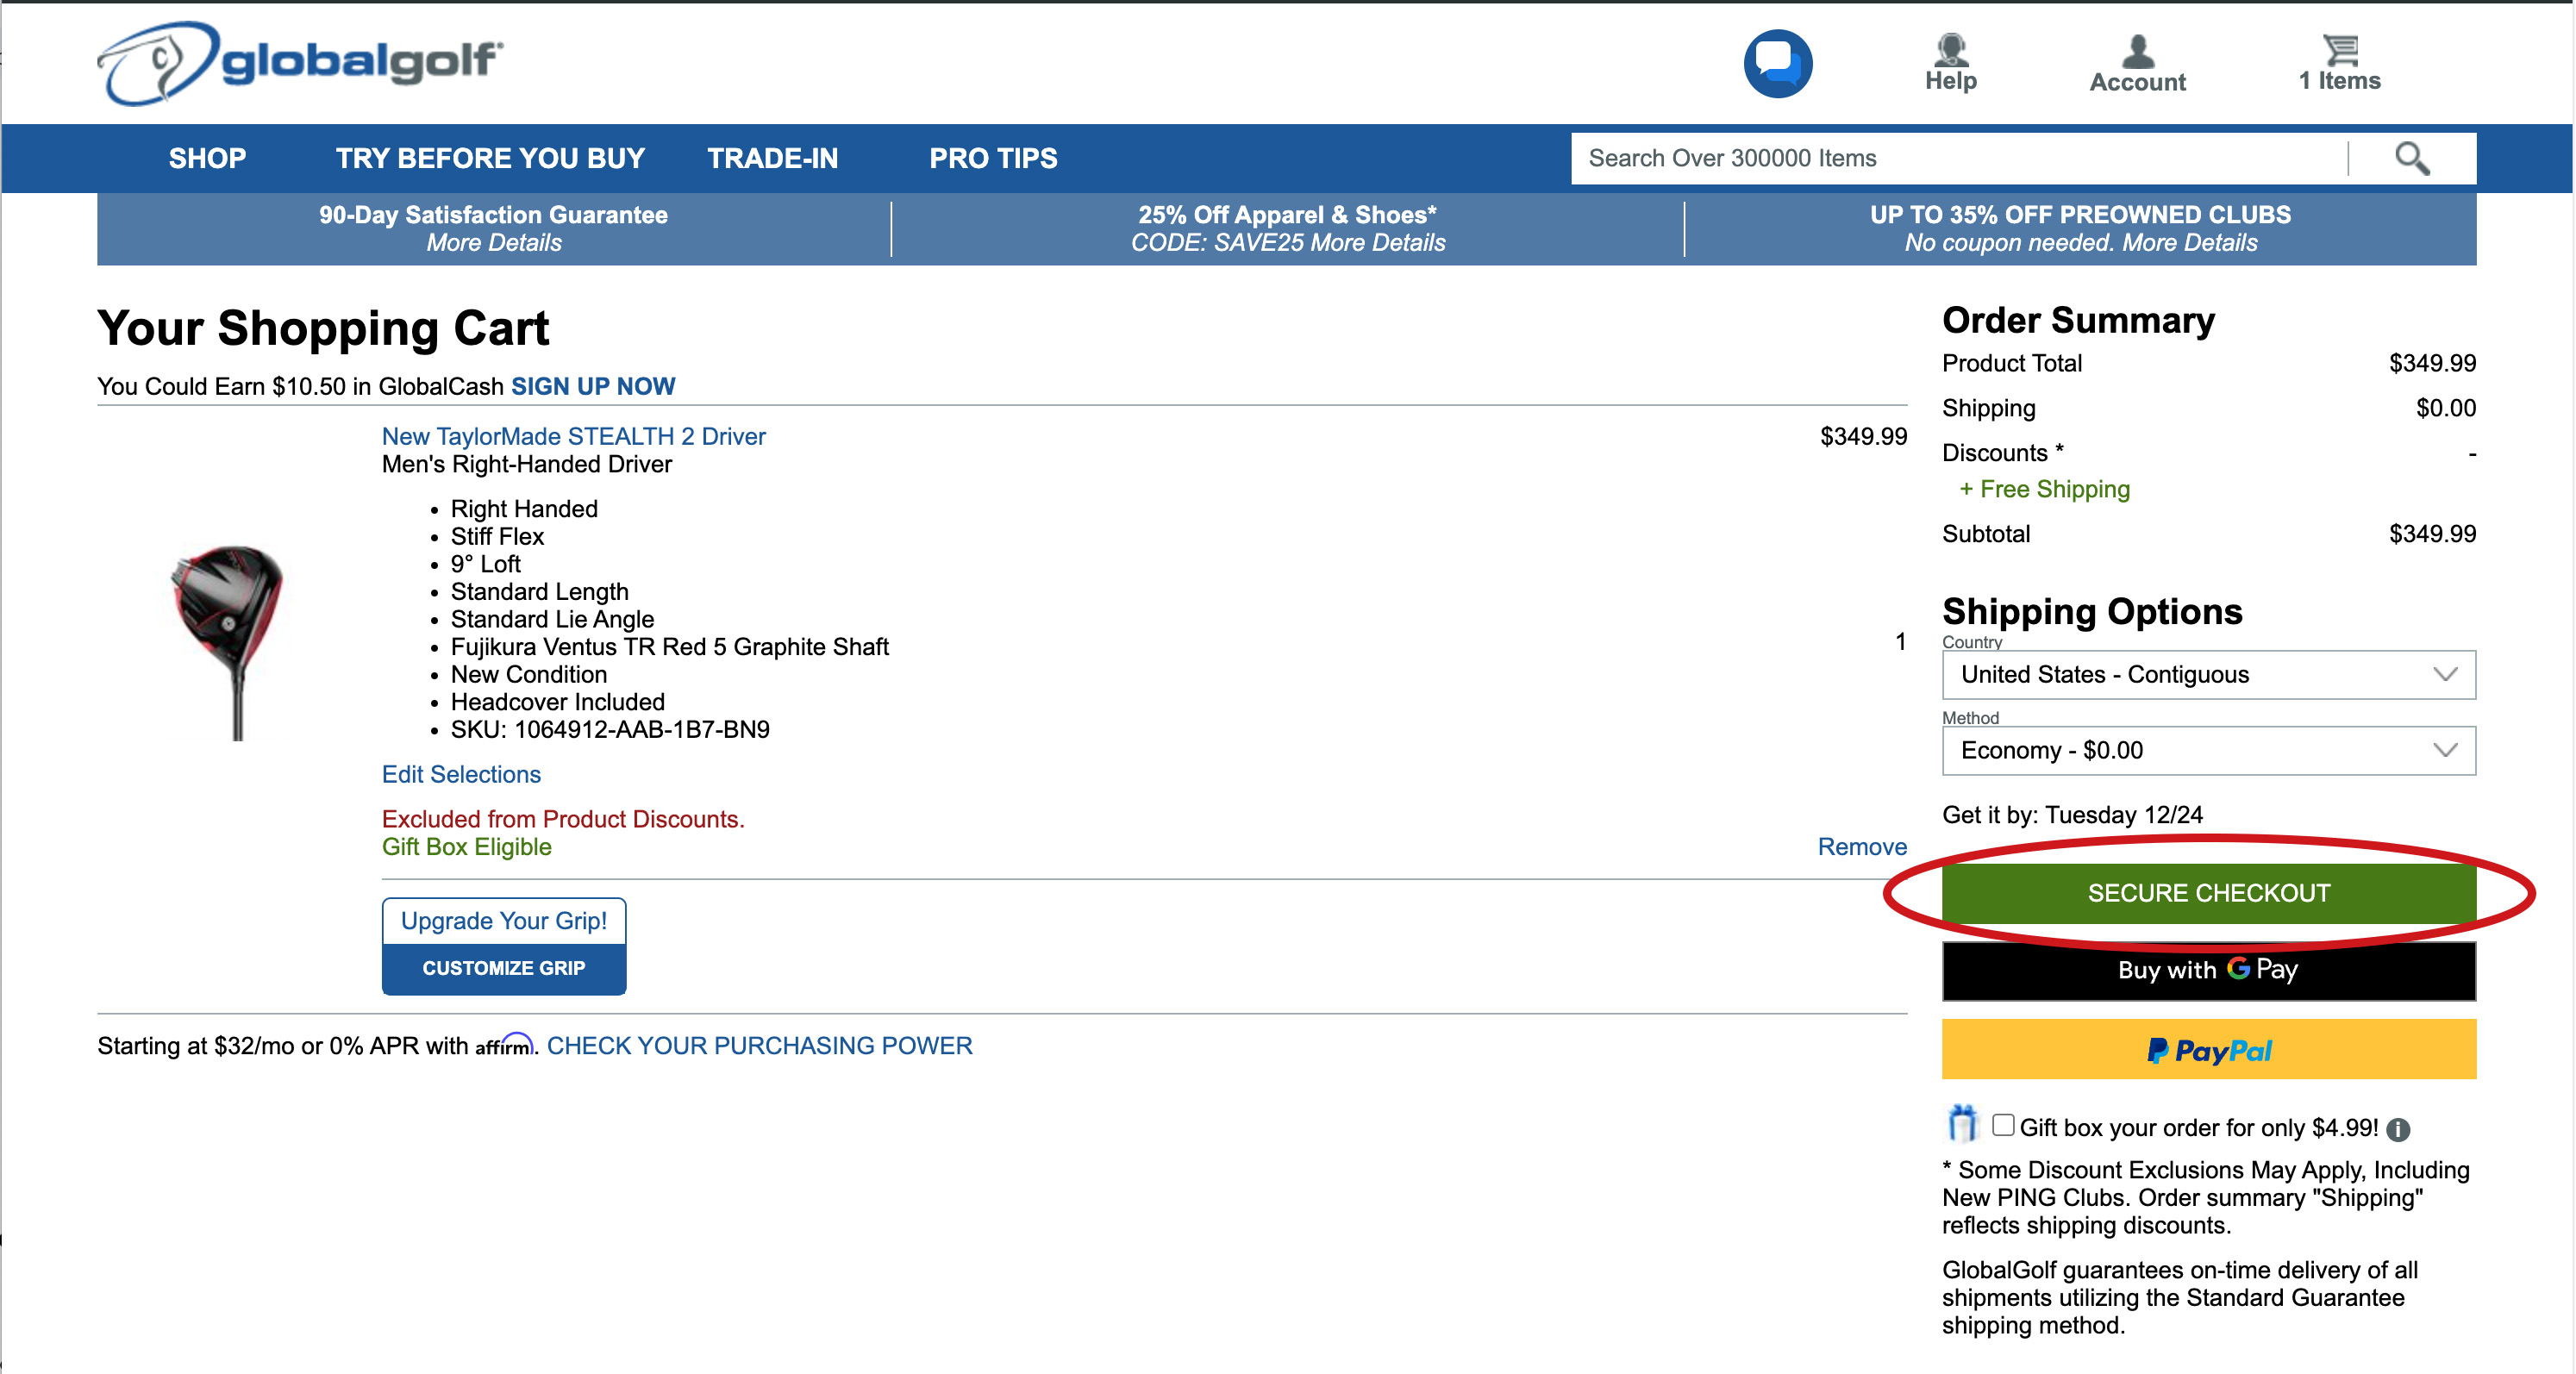Open the live chat bubble icon

pyautogui.click(x=1777, y=64)
